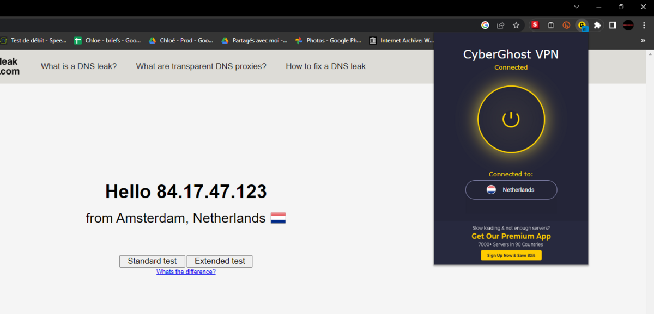Bookmark this page with the star icon
Screen dimensions: 654x314
coord(516,25)
